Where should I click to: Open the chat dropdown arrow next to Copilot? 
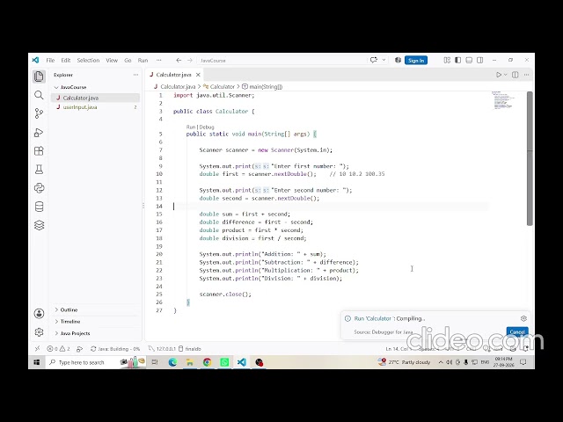click(x=384, y=61)
